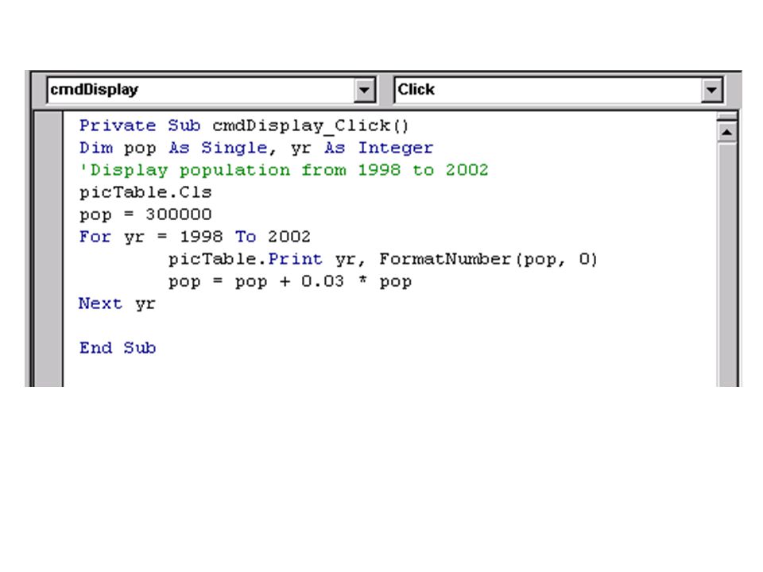Click the green comment 'Display population from 1998 to 2002'

coord(284,170)
